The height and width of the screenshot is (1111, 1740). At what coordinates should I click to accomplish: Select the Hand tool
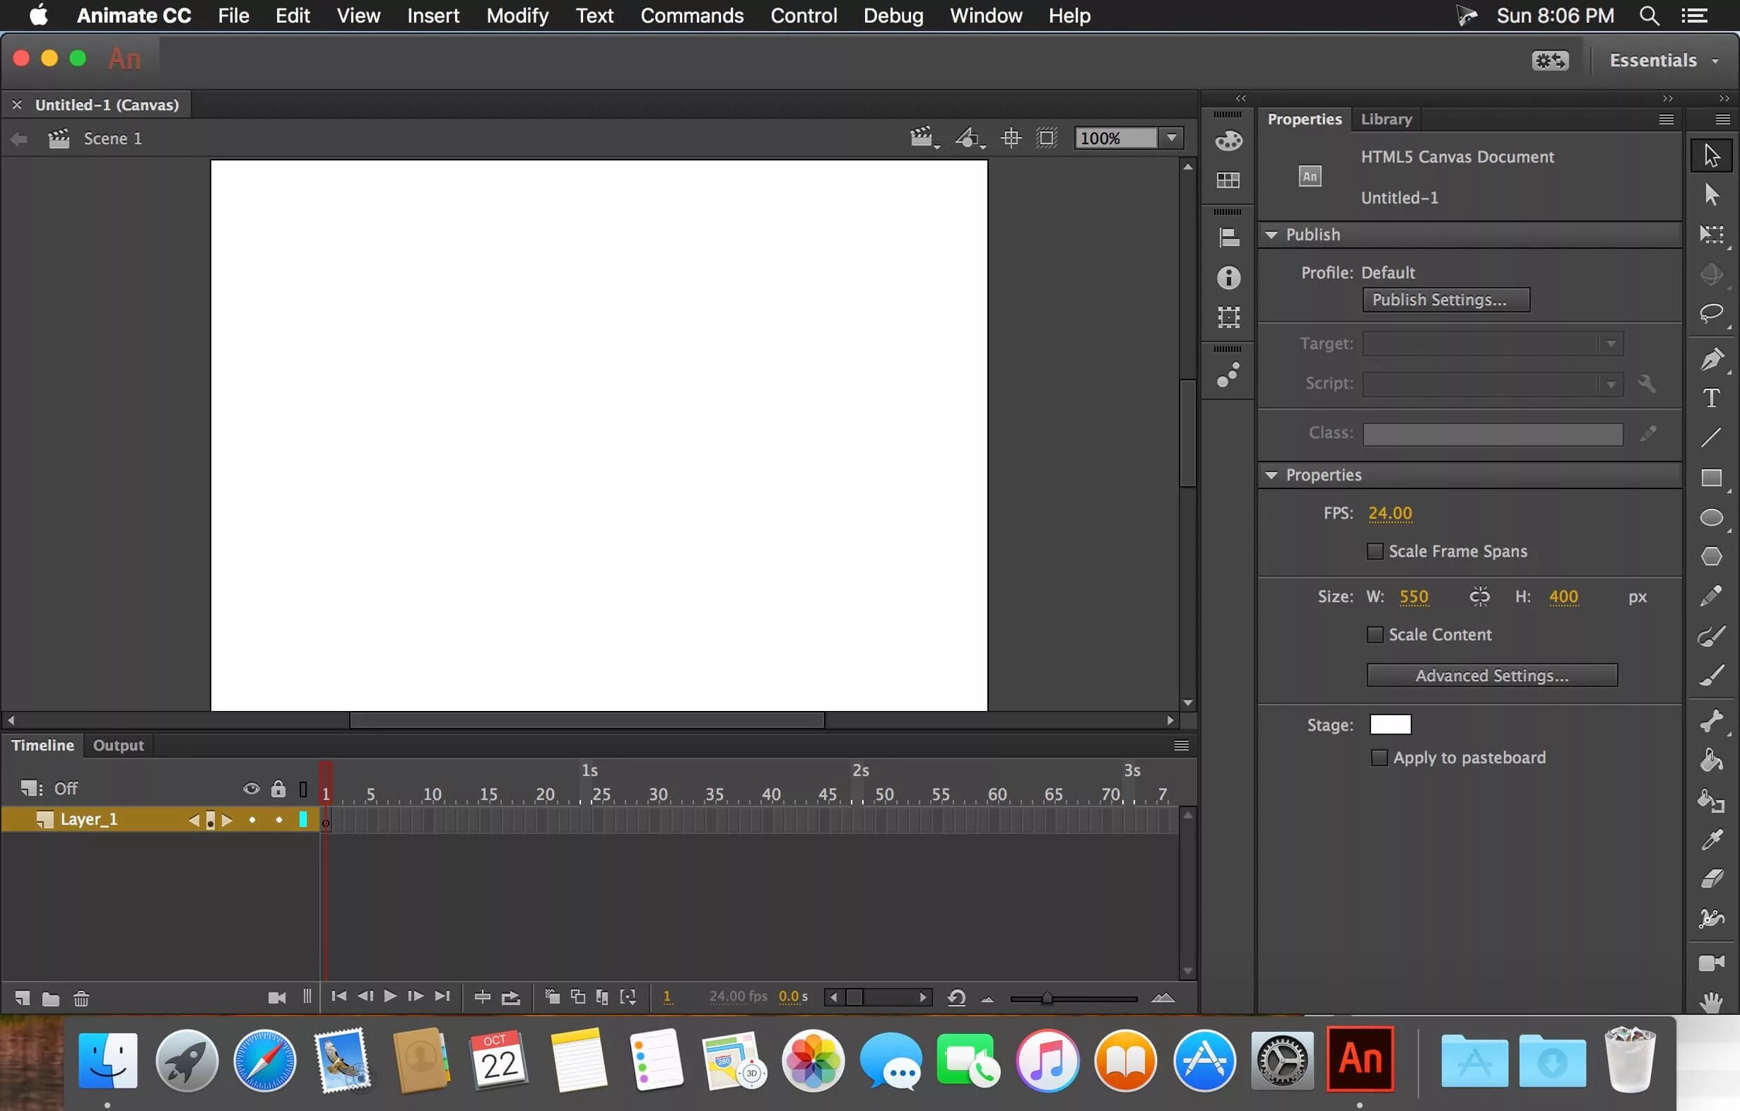(1710, 1002)
